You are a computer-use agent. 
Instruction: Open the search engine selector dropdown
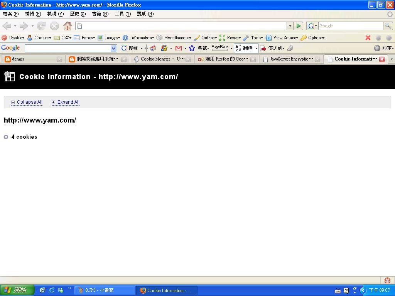click(312, 26)
